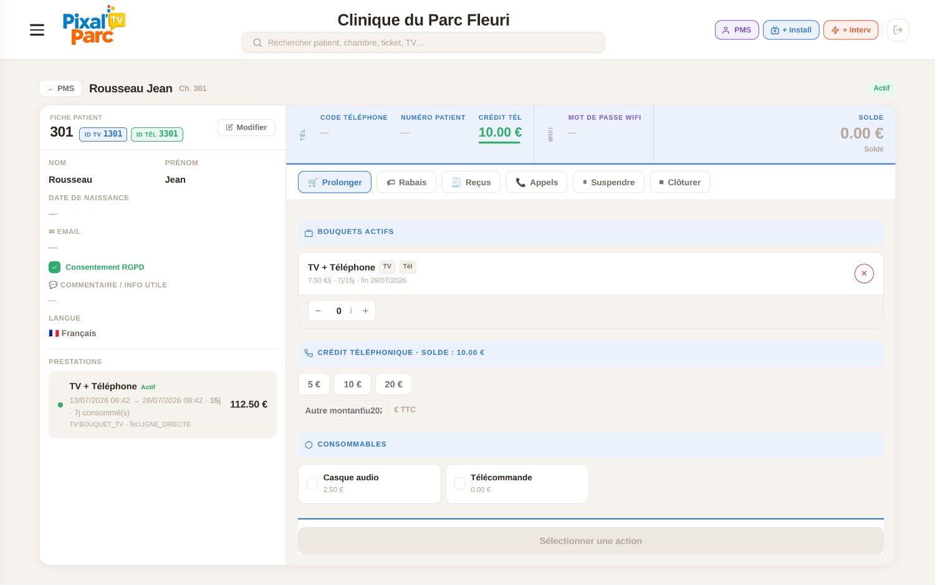Toggle the Consentement RGPD checkbox
This screenshot has height=585, width=935.
[55, 267]
